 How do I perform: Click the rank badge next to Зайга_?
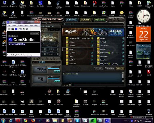click(x=67, y=49)
